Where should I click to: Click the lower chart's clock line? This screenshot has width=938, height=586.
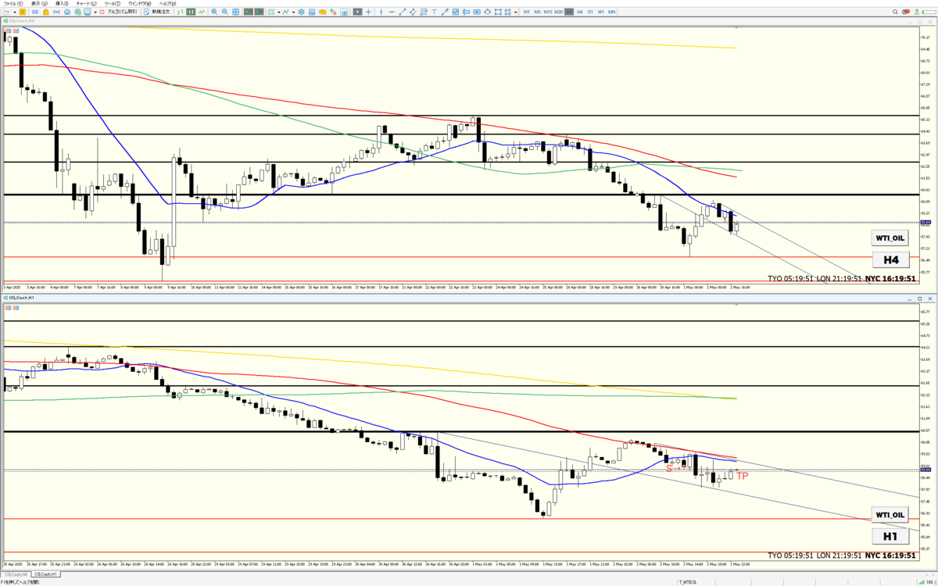pos(841,555)
